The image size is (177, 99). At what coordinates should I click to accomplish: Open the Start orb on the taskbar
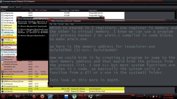pos(3,96)
